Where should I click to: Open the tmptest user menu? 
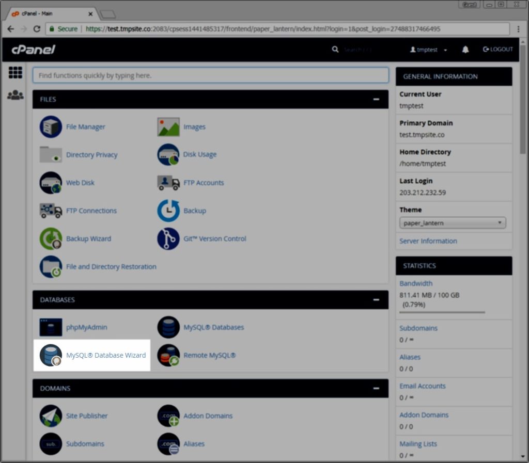pyautogui.click(x=428, y=50)
